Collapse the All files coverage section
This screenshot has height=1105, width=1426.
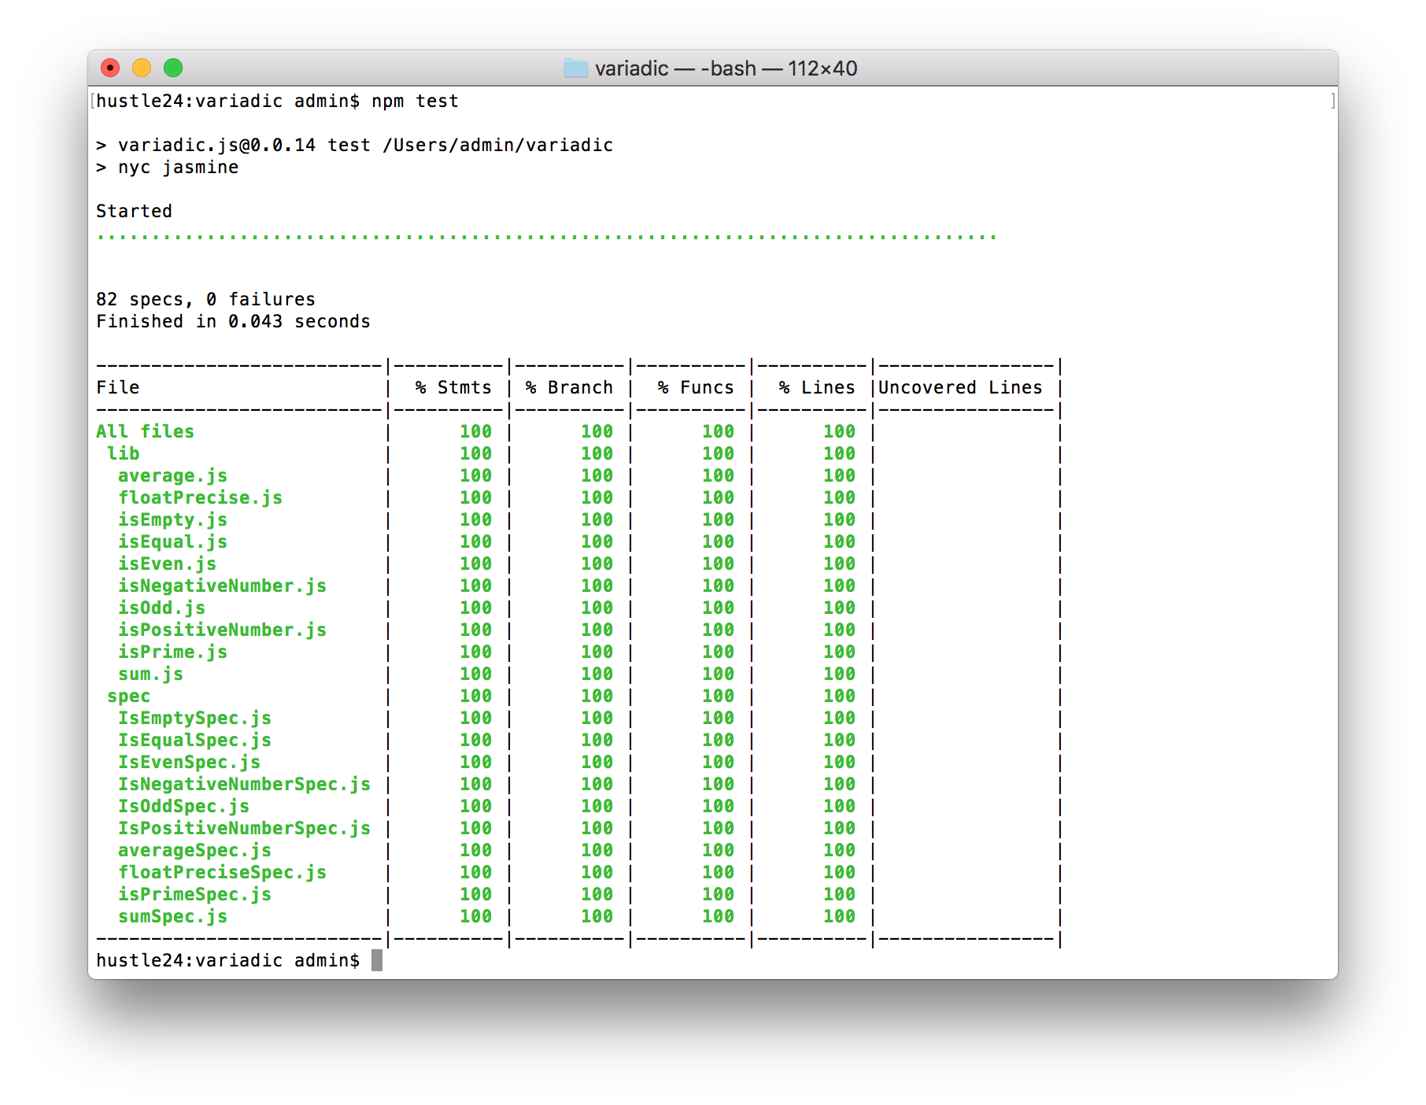coord(145,431)
